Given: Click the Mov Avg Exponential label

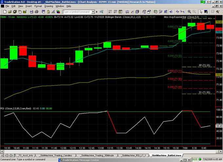Looking at the screenshot, I should point(181,17).
